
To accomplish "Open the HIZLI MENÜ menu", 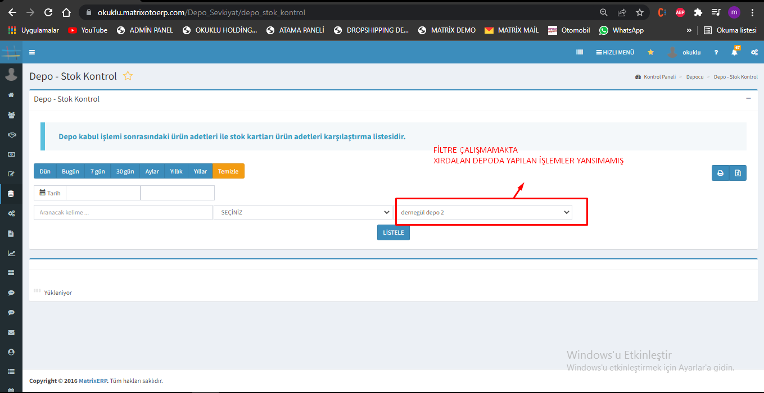I will [615, 52].
